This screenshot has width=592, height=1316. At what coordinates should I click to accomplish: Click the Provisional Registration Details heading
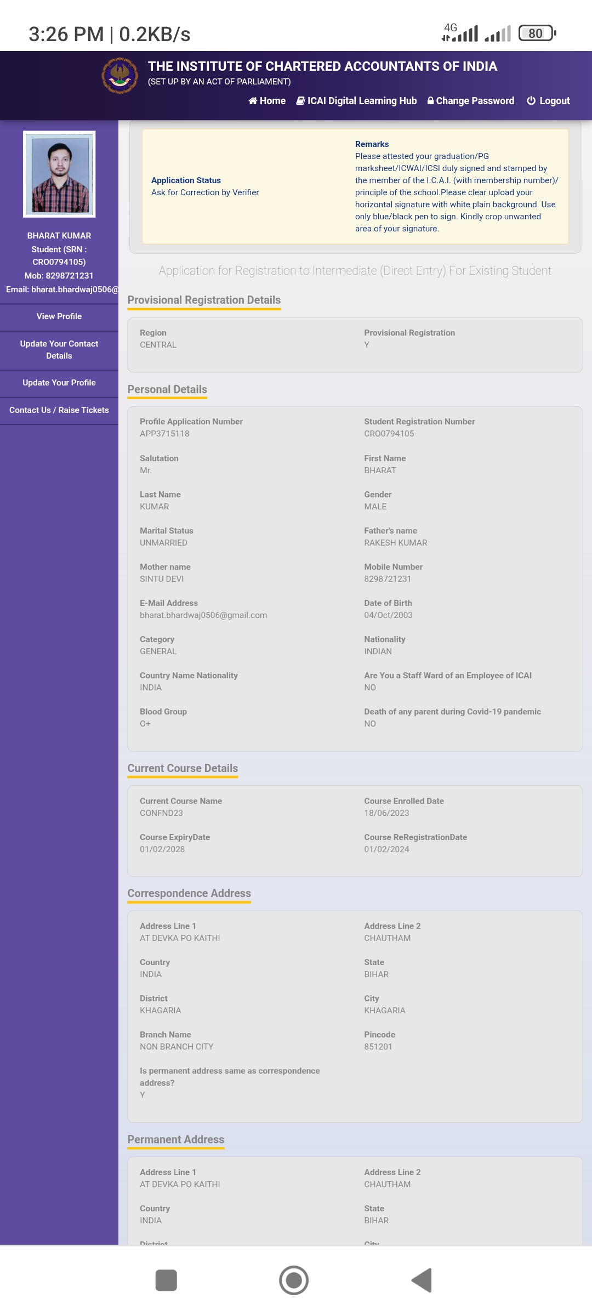(204, 300)
